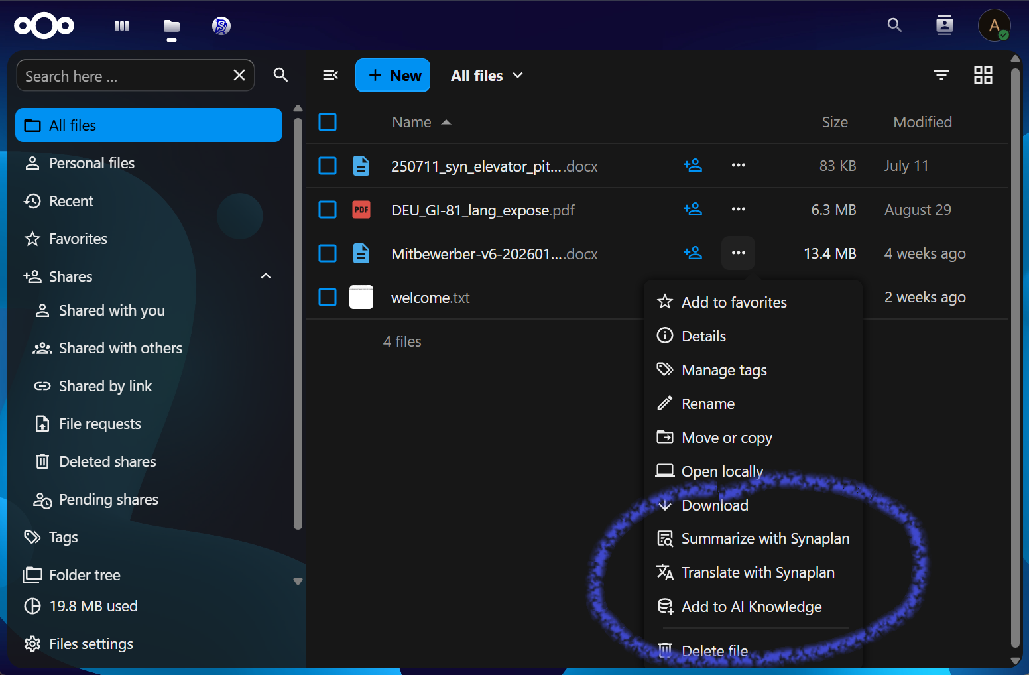Open the user avatar account menu

994,25
